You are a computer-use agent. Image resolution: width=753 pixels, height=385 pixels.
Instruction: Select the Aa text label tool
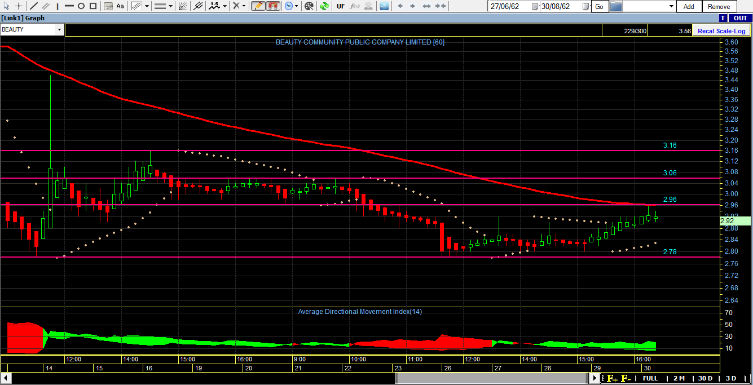tap(120, 6)
